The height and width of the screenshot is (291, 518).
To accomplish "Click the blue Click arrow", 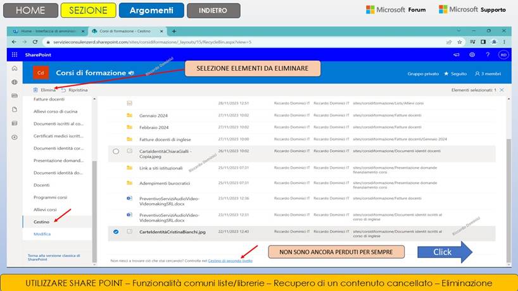I will [x=445, y=252].
